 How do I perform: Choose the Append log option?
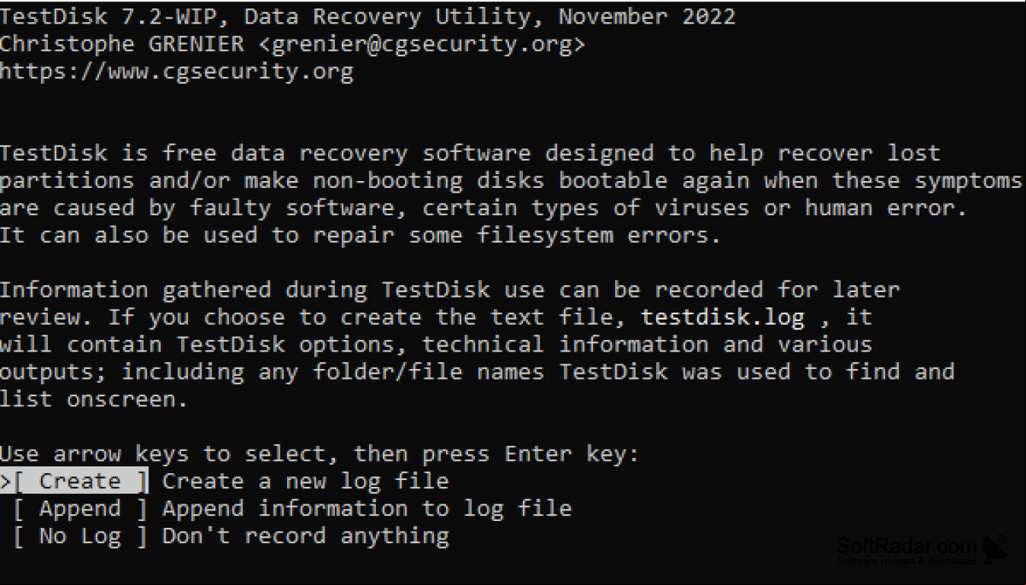(81, 509)
